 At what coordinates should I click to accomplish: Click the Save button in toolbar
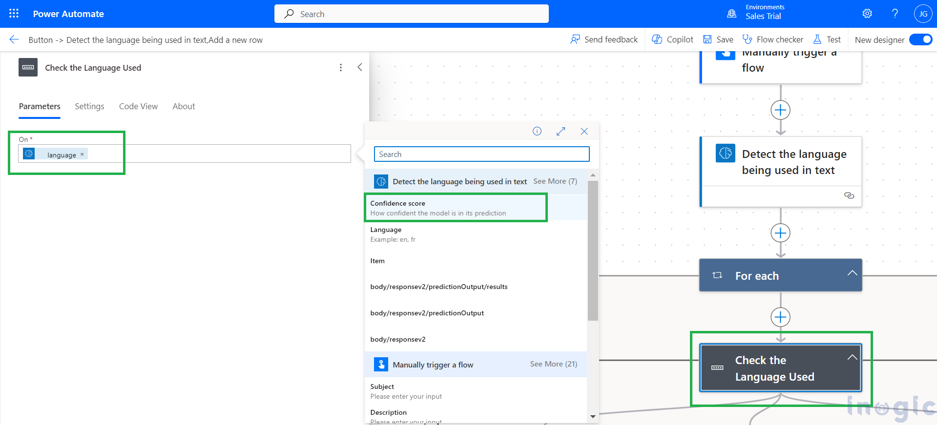pos(718,39)
